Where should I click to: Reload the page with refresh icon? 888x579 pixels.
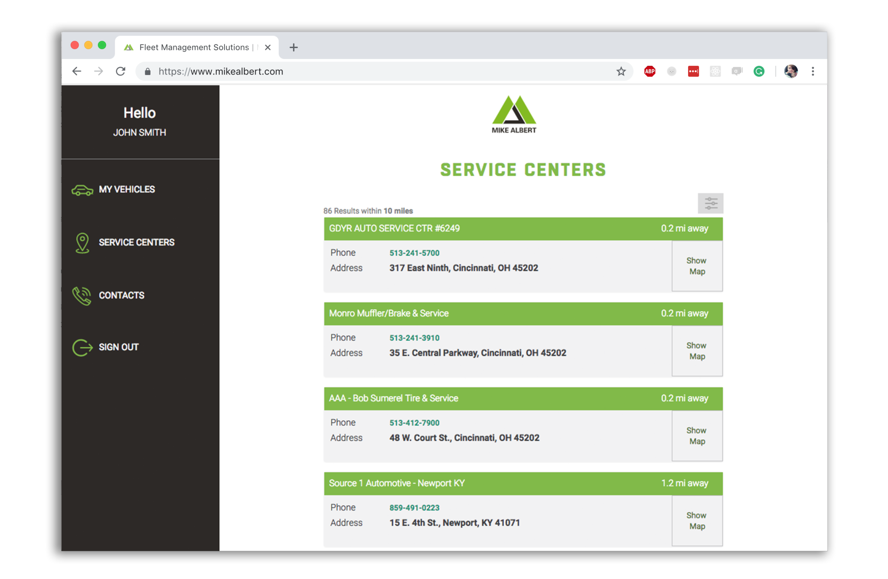[x=121, y=72]
